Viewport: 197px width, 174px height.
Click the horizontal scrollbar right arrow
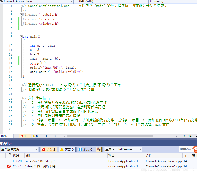[176, 136]
